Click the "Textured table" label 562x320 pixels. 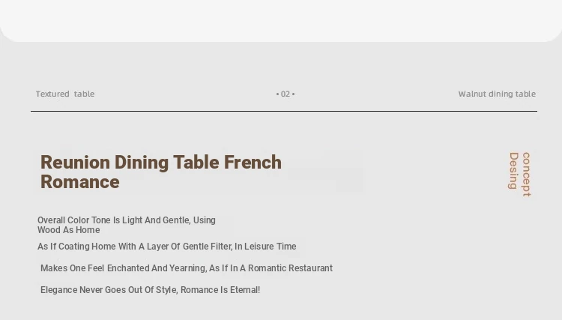click(65, 94)
